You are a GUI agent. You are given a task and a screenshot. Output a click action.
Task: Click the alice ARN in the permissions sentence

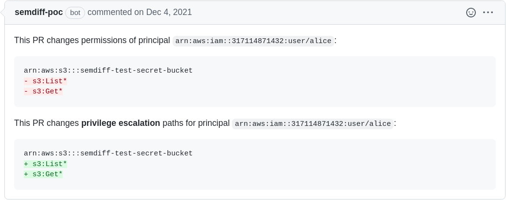coord(253,41)
